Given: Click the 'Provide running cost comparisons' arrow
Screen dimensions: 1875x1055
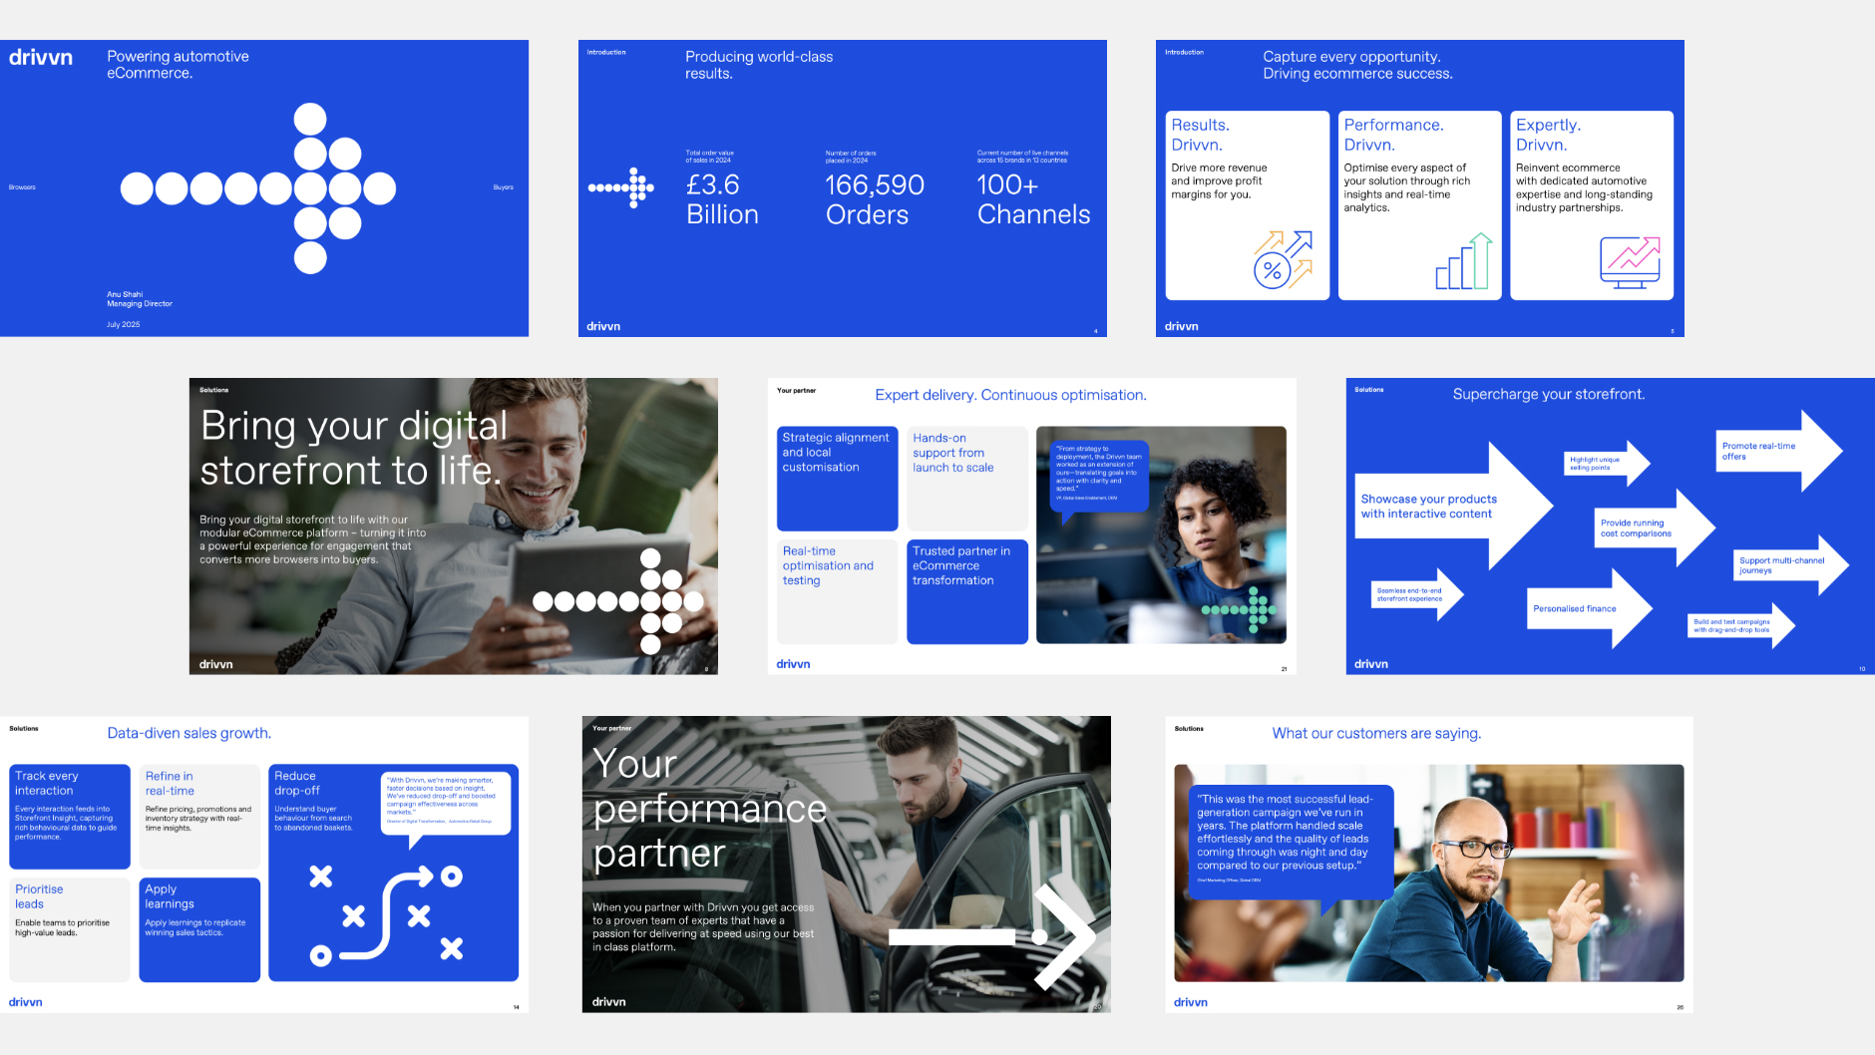Looking at the screenshot, I should tap(1655, 527).
